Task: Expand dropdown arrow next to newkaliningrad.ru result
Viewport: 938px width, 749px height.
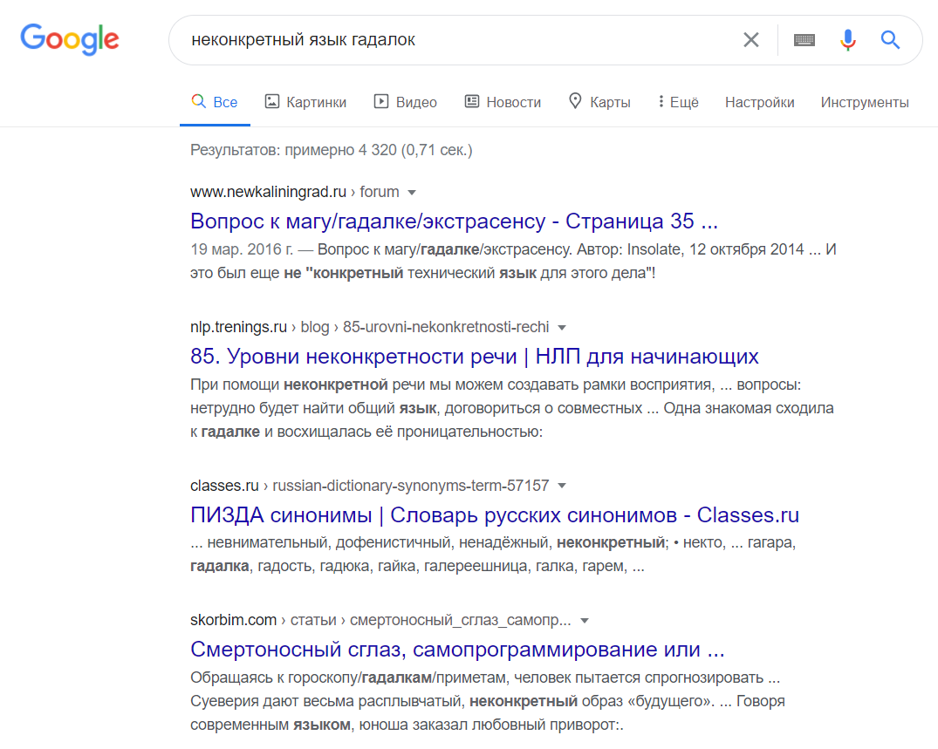Action: [412, 193]
